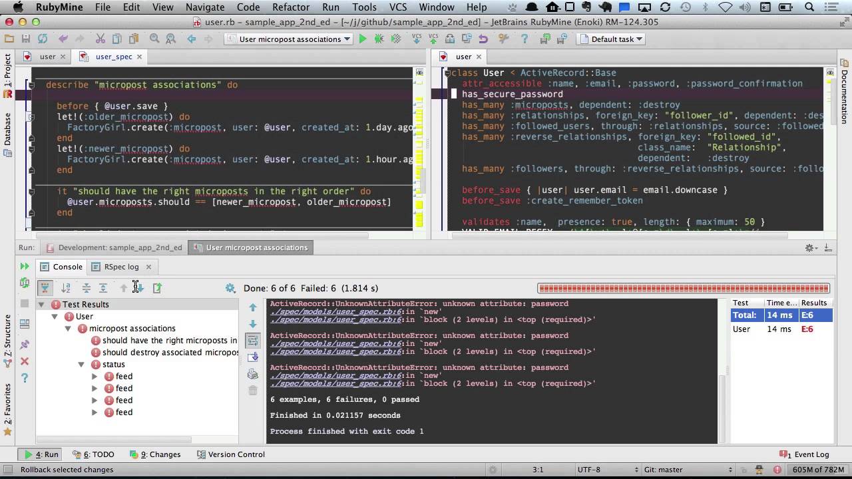Expand the last feed node
Screen dimensions: 852x479
tap(95, 412)
